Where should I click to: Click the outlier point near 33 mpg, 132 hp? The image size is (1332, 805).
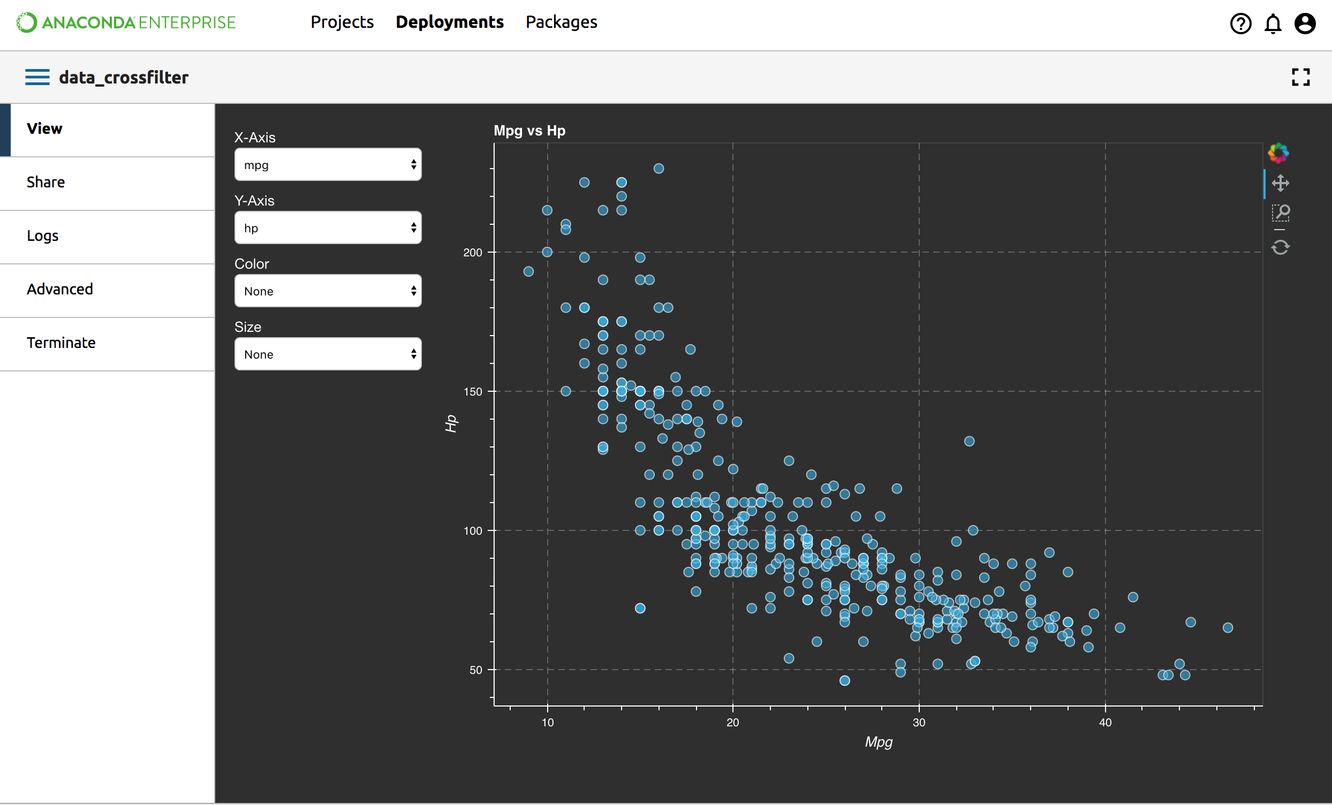click(x=969, y=442)
